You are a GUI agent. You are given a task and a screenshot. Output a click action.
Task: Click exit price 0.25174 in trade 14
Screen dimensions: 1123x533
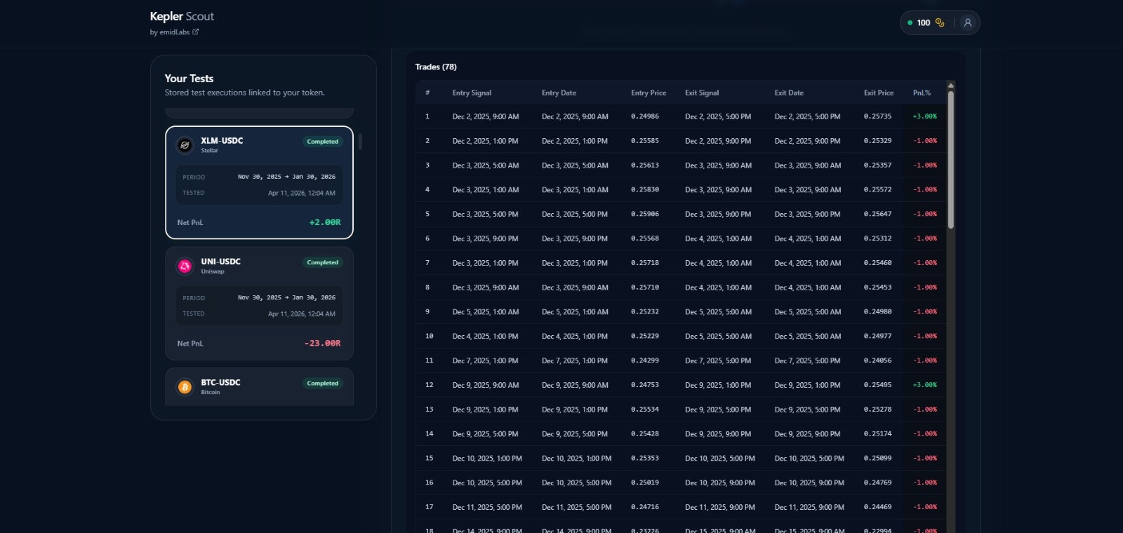coord(877,434)
